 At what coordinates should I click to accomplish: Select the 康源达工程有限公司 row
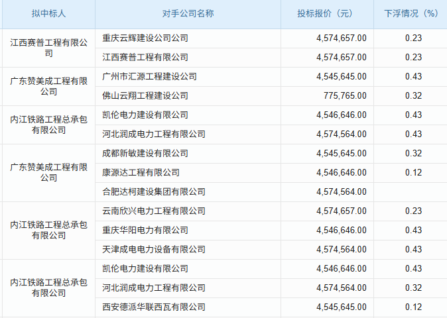(141, 173)
